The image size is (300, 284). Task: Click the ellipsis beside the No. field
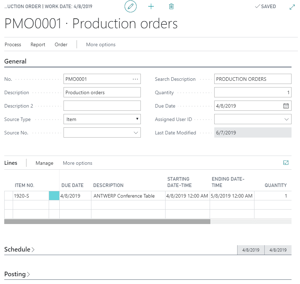pos(135,79)
